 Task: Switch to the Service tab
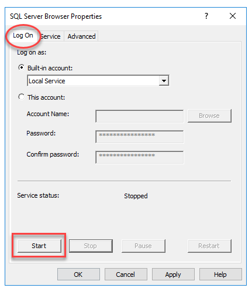coord(50,36)
